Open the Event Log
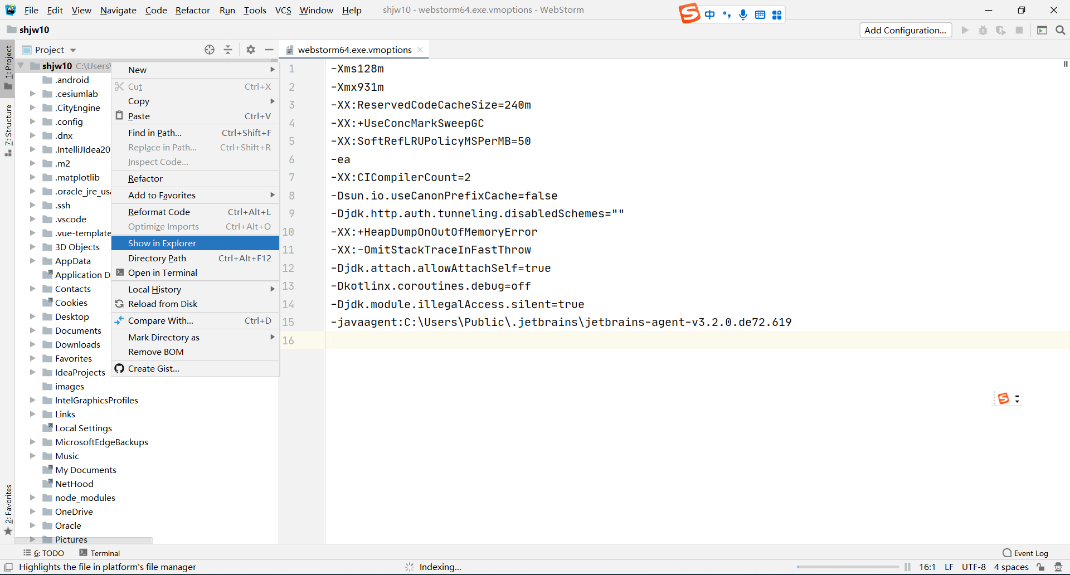Screen dimensions: 1070x575 tap(1030, 553)
